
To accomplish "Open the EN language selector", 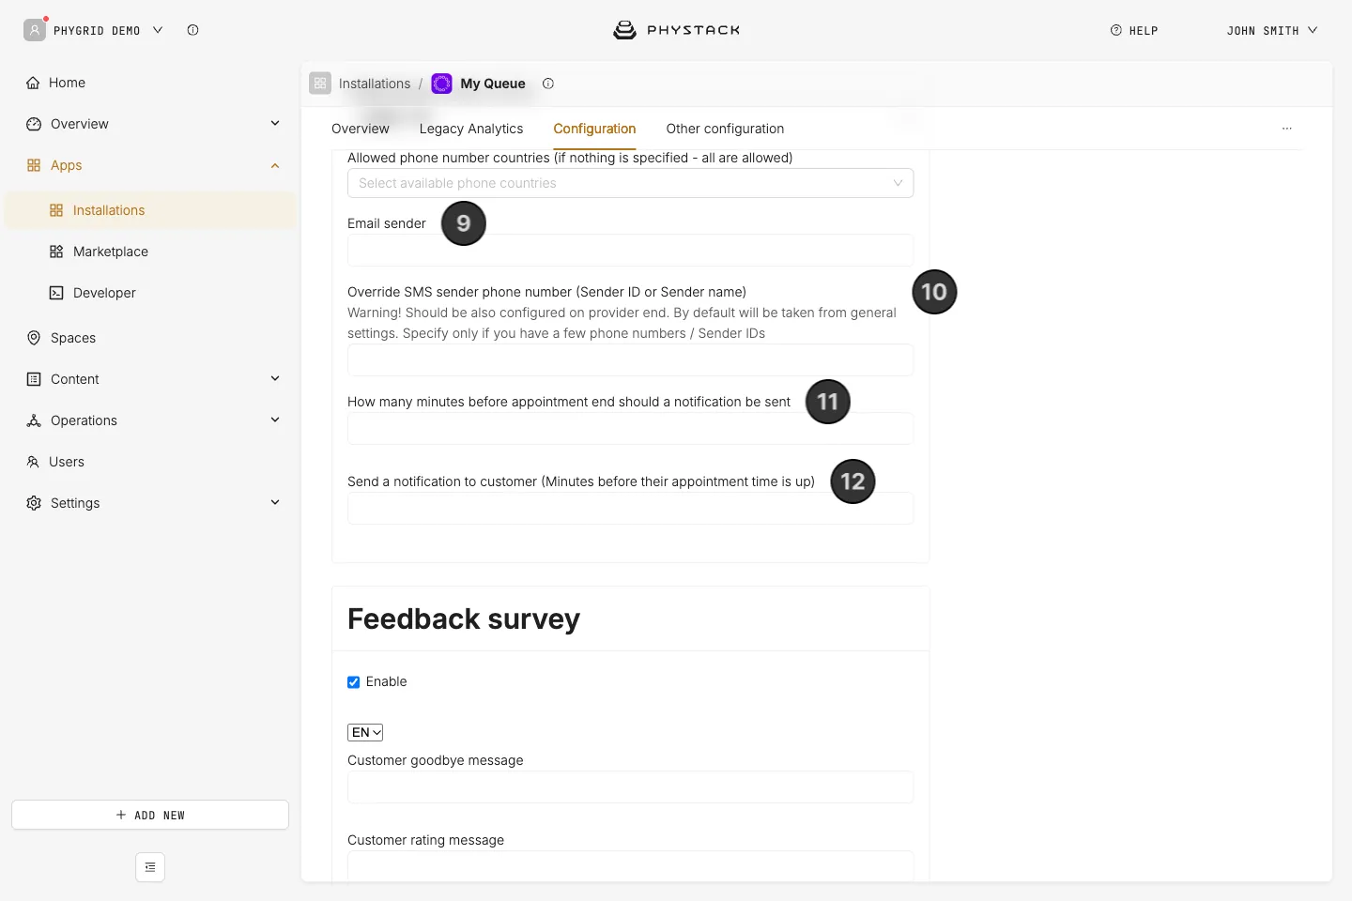I will tap(365, 732).
